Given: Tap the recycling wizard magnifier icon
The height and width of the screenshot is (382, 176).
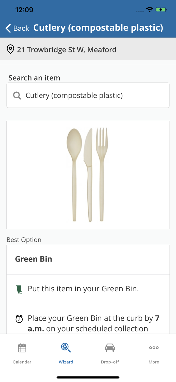Looking at the screenshot, I should (x=66, y=348).
